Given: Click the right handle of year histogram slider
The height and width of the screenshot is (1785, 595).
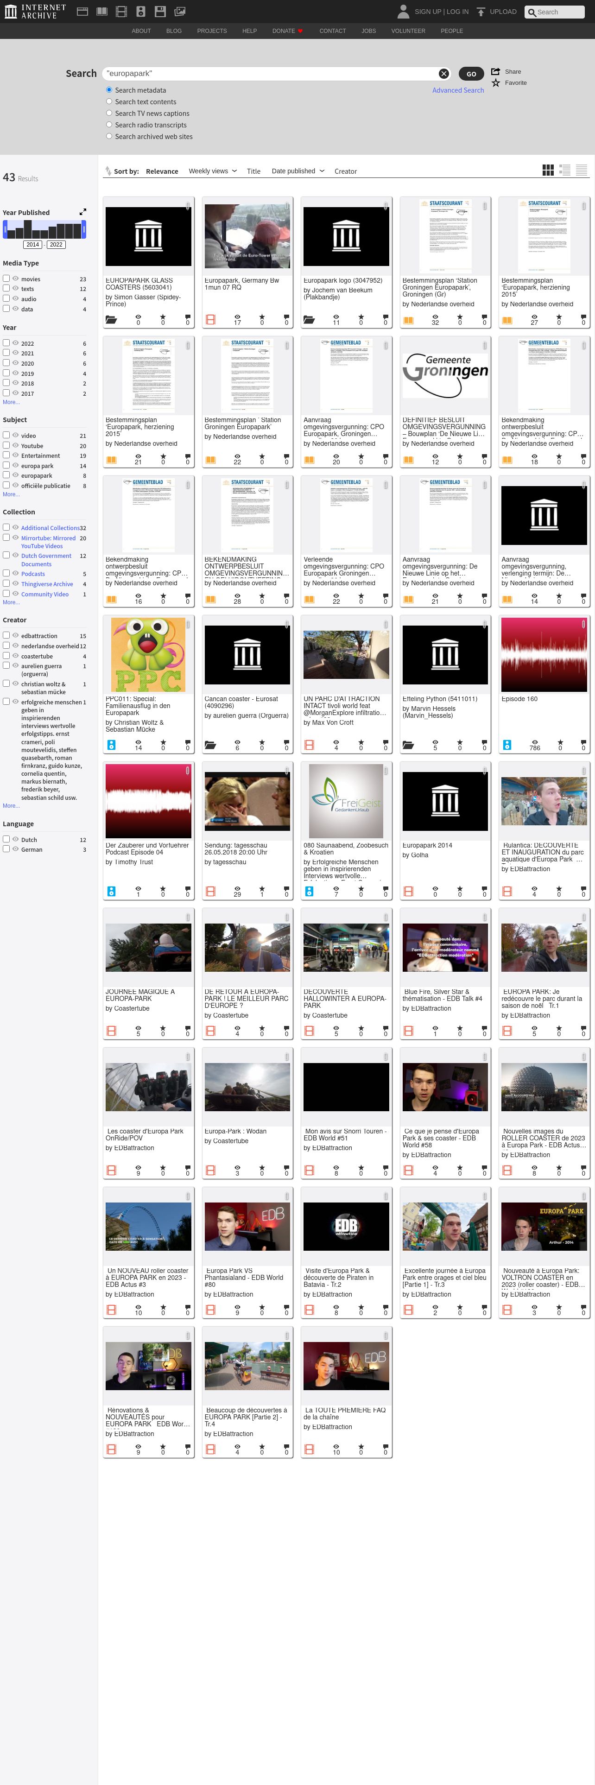Looking at the screenshot, I should click(x=84, y=228).
